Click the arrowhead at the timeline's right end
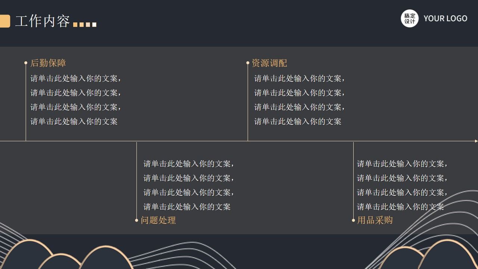The height and width of the screenshot is (269, 478). point(475,141)
